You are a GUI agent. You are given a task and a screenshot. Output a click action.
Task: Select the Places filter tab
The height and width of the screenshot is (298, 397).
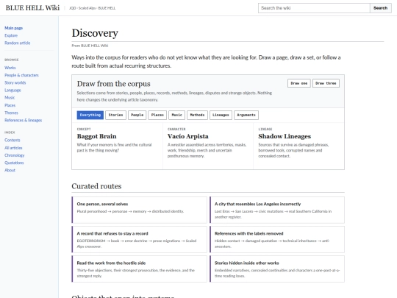[157, 115]
